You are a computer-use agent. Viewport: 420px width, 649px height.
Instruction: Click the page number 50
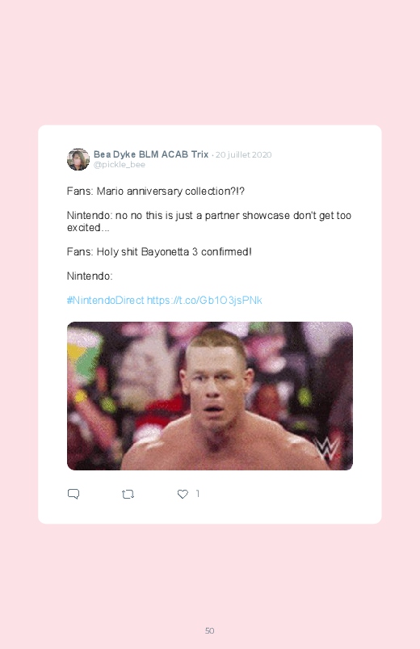coord(210,630)
